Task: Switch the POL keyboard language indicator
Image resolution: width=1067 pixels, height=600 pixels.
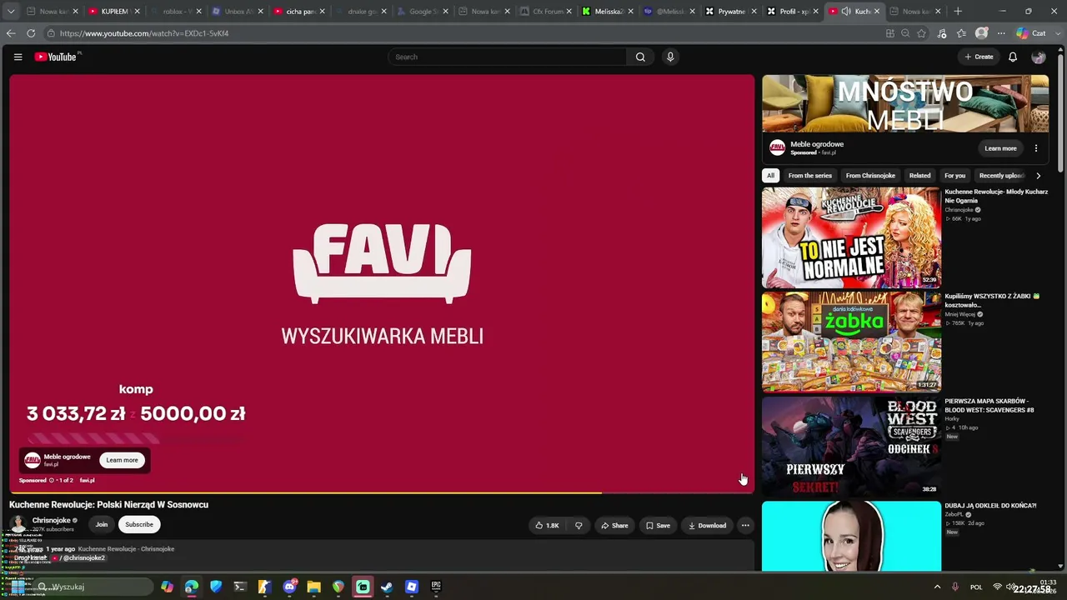Action: point(976,587)
